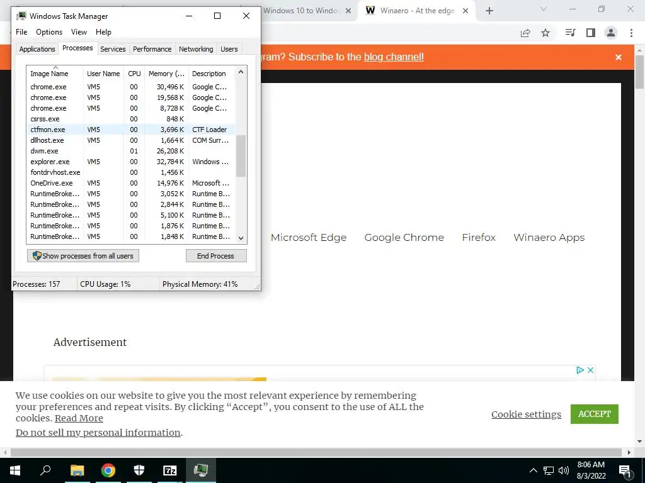
Task: Select the fontdrvhost.exe process row
Action: pos(131,172)
